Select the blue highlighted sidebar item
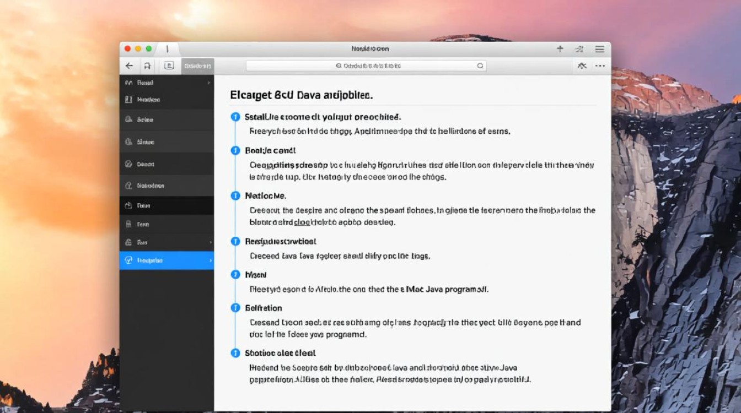The image size is (741, 413). [166, 260]
